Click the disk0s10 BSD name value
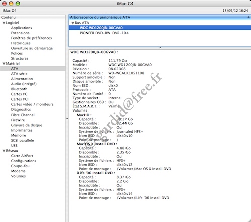 tap(124, 136)
